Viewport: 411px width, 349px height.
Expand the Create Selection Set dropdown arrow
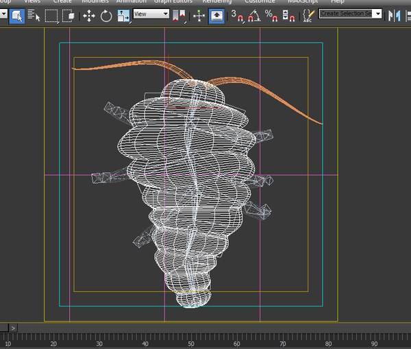pos(377,14)
